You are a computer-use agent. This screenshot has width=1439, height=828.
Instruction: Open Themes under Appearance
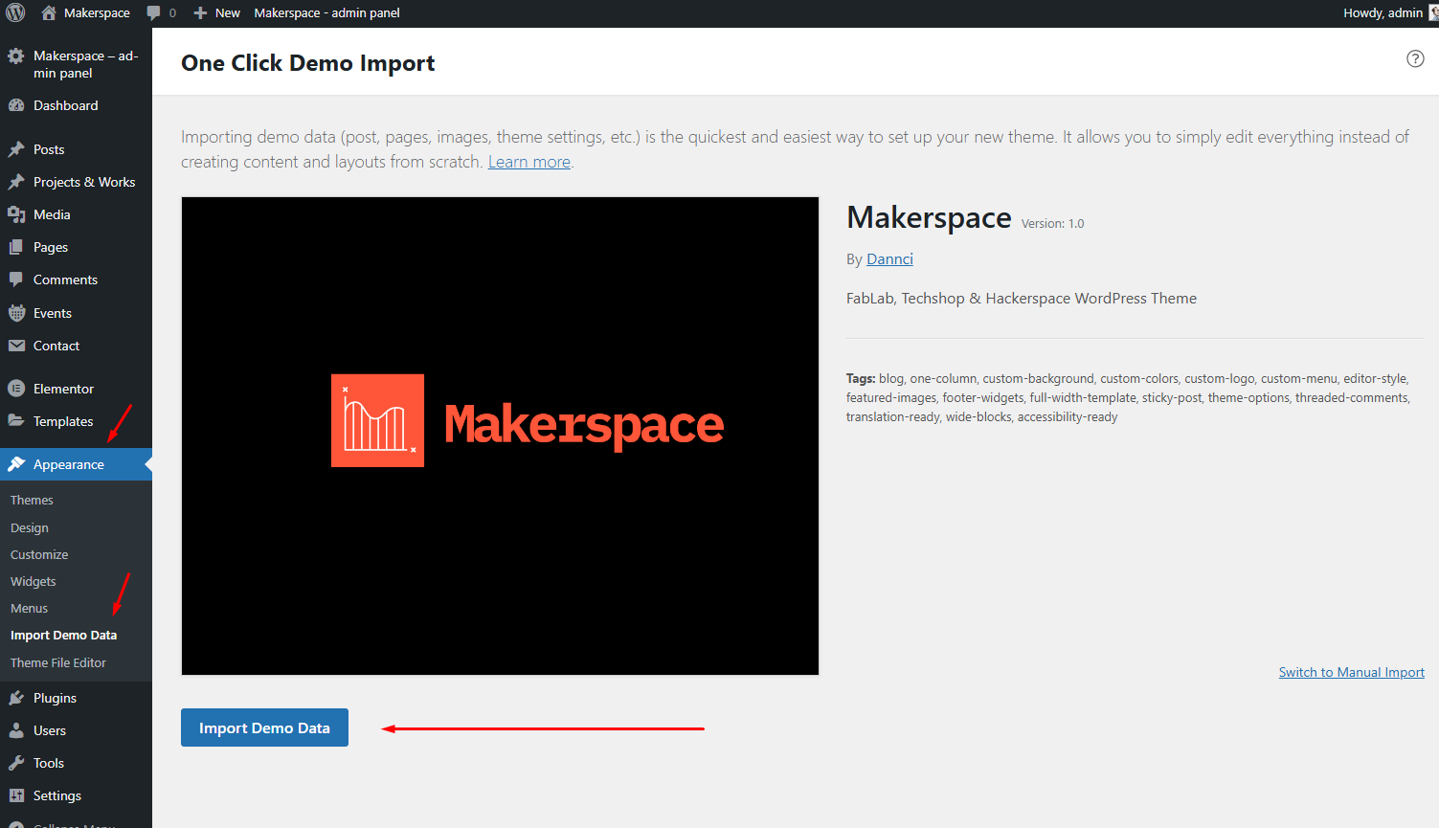point(32,500)
